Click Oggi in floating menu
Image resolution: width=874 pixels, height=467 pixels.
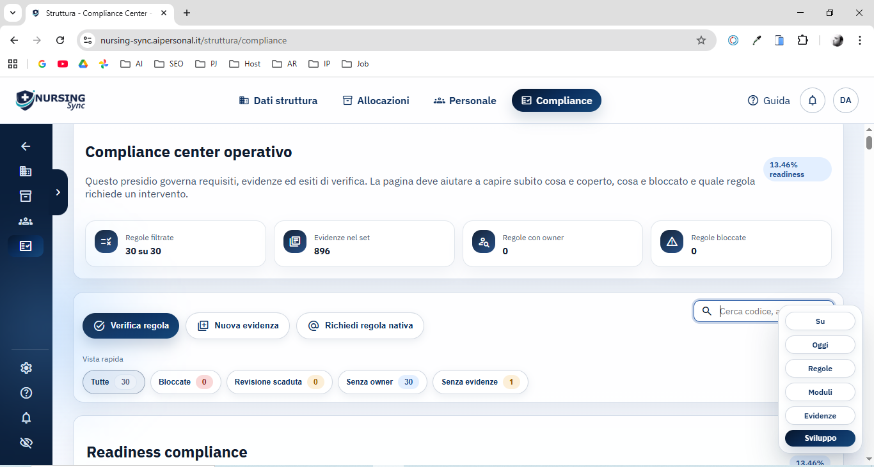coord(820,345)
